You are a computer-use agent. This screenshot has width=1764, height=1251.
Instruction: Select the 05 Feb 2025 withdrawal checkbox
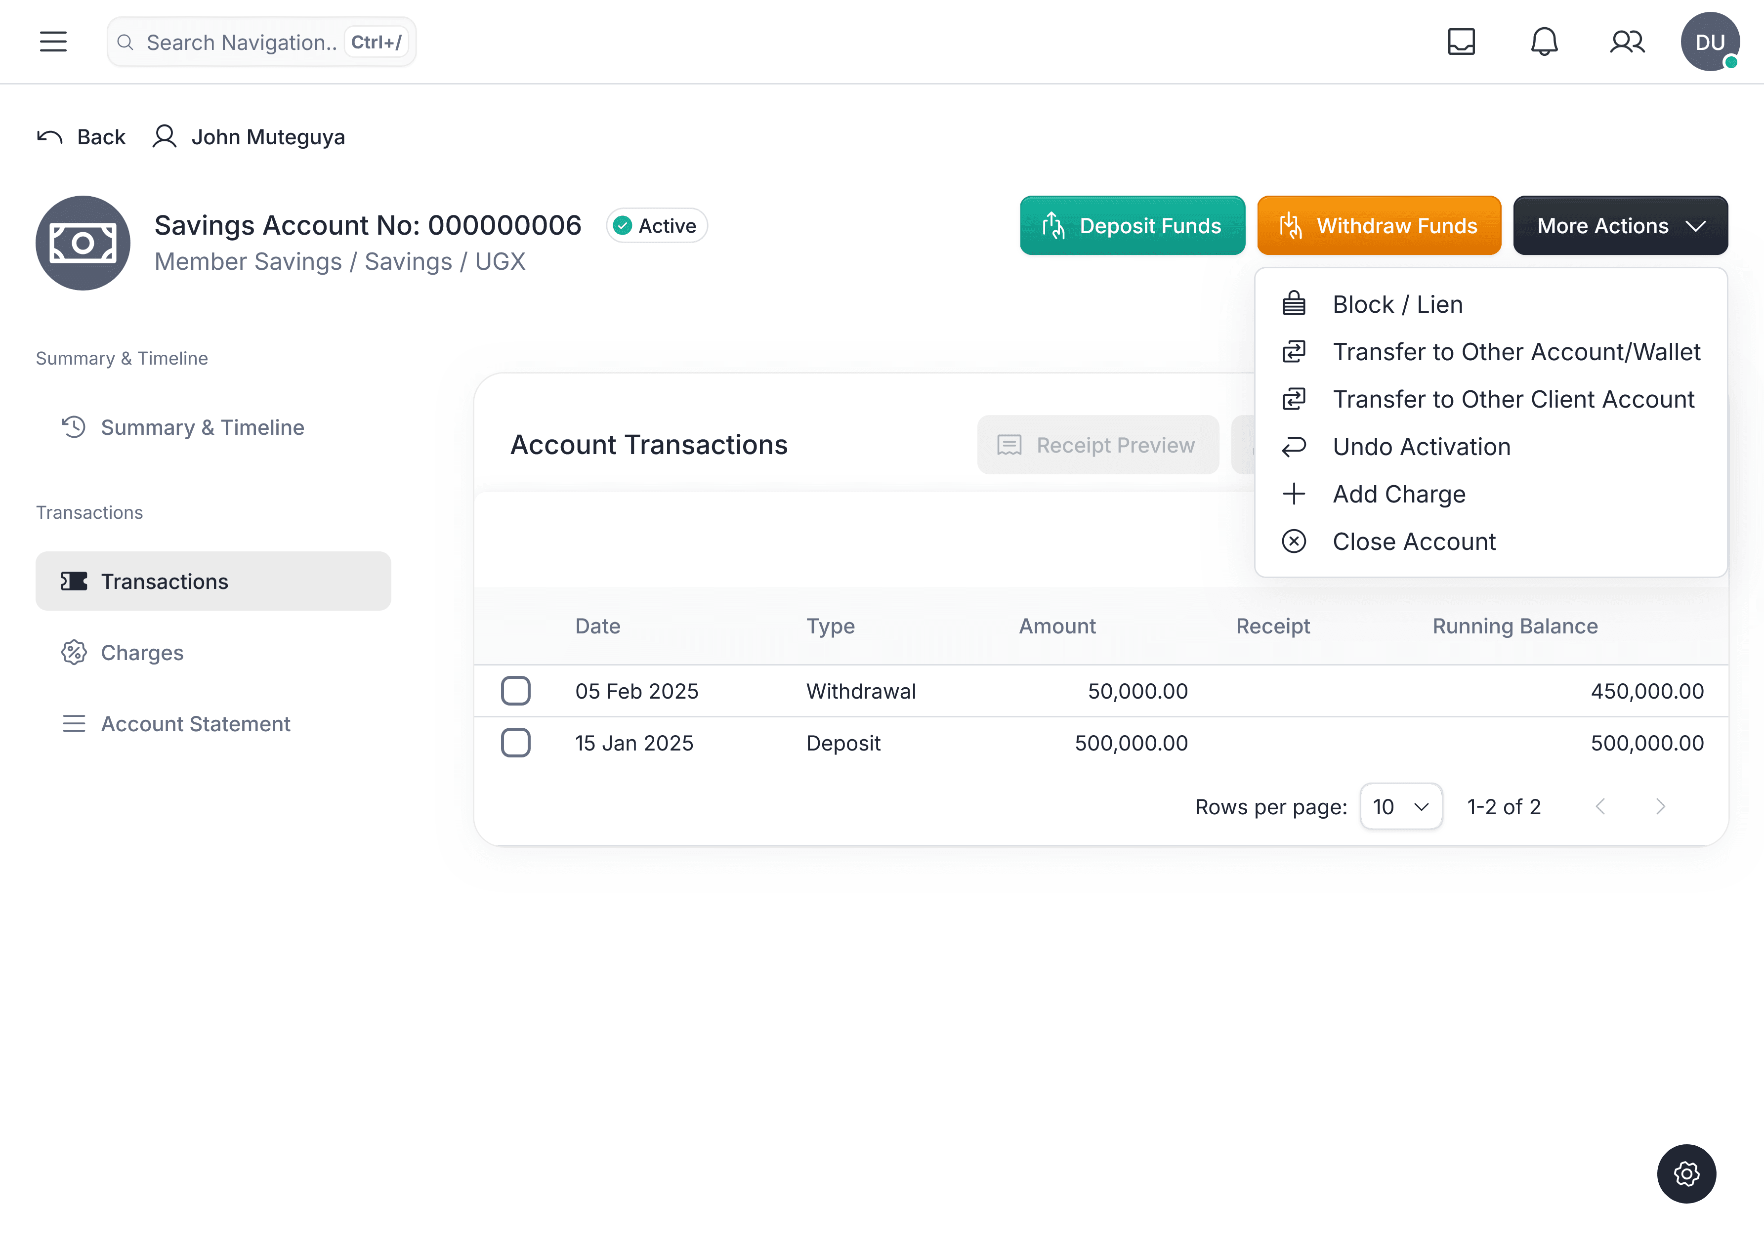[x=515, y=691]
